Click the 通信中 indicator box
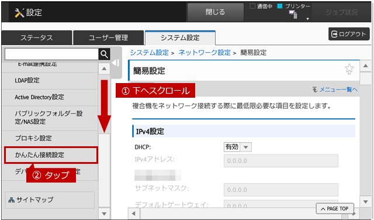374x220 pixels. (252, 6)
